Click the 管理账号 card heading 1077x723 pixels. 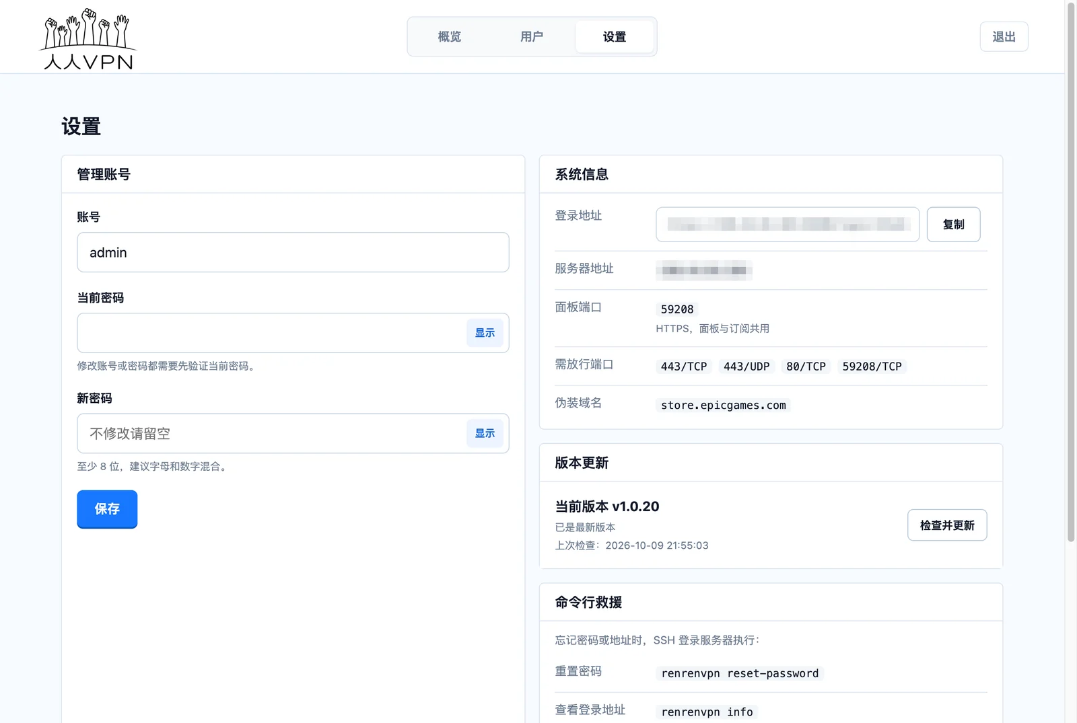click(x=104, y=174)
